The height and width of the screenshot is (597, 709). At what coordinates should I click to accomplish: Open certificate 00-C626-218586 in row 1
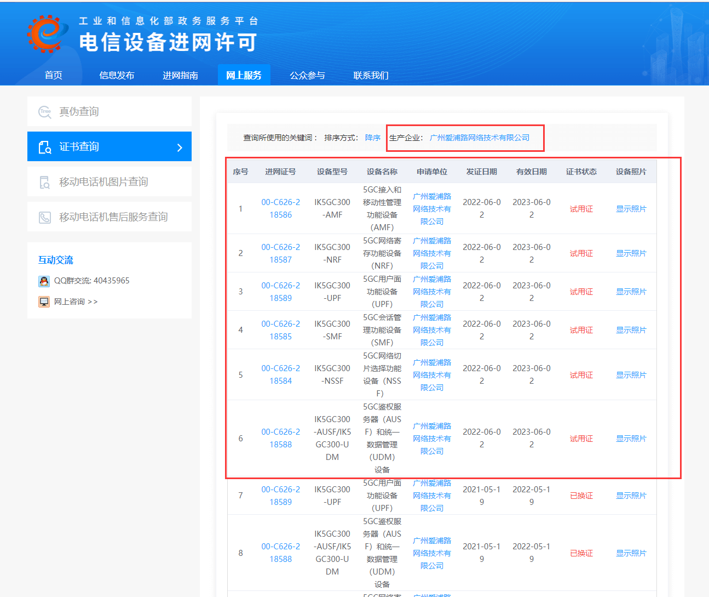(x=280, y=208)
